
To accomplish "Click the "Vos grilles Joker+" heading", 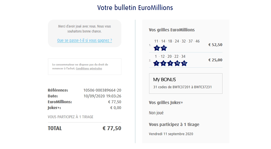I will point(166,103).
